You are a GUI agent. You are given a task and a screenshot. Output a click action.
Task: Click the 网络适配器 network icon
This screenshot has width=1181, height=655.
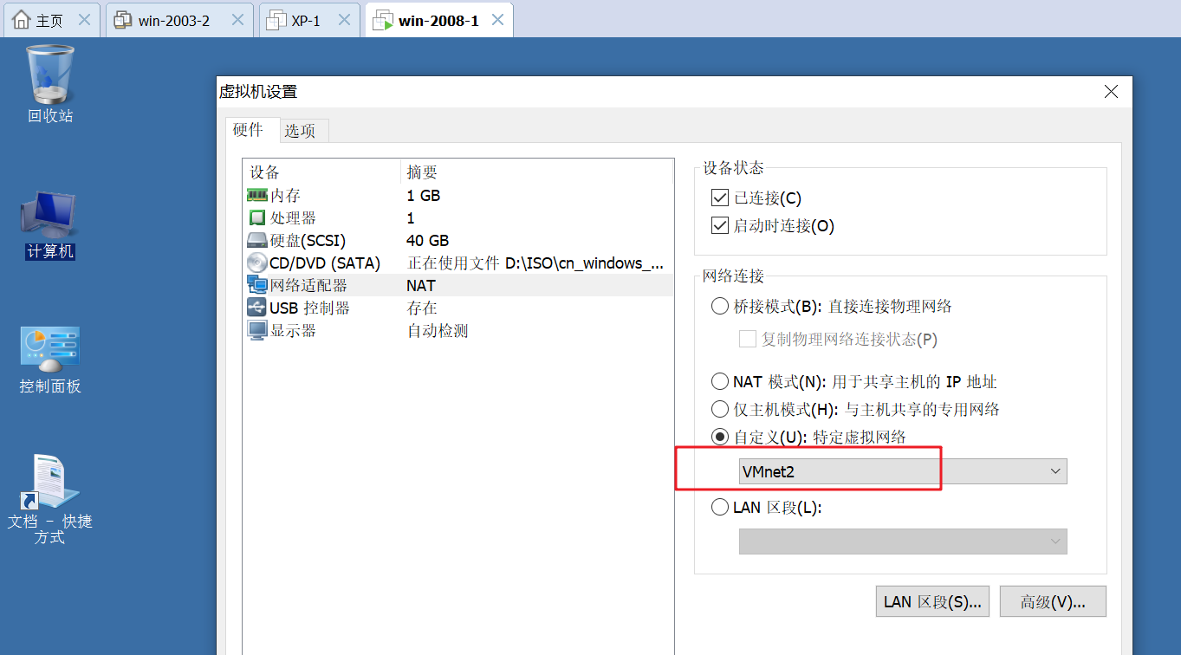257,285
